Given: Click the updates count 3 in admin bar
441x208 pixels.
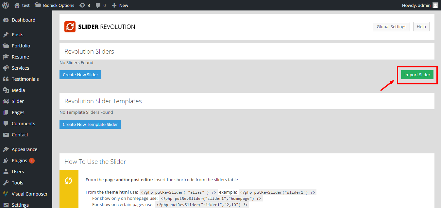Looking at the screenshot, I should (x=89, y=5).
